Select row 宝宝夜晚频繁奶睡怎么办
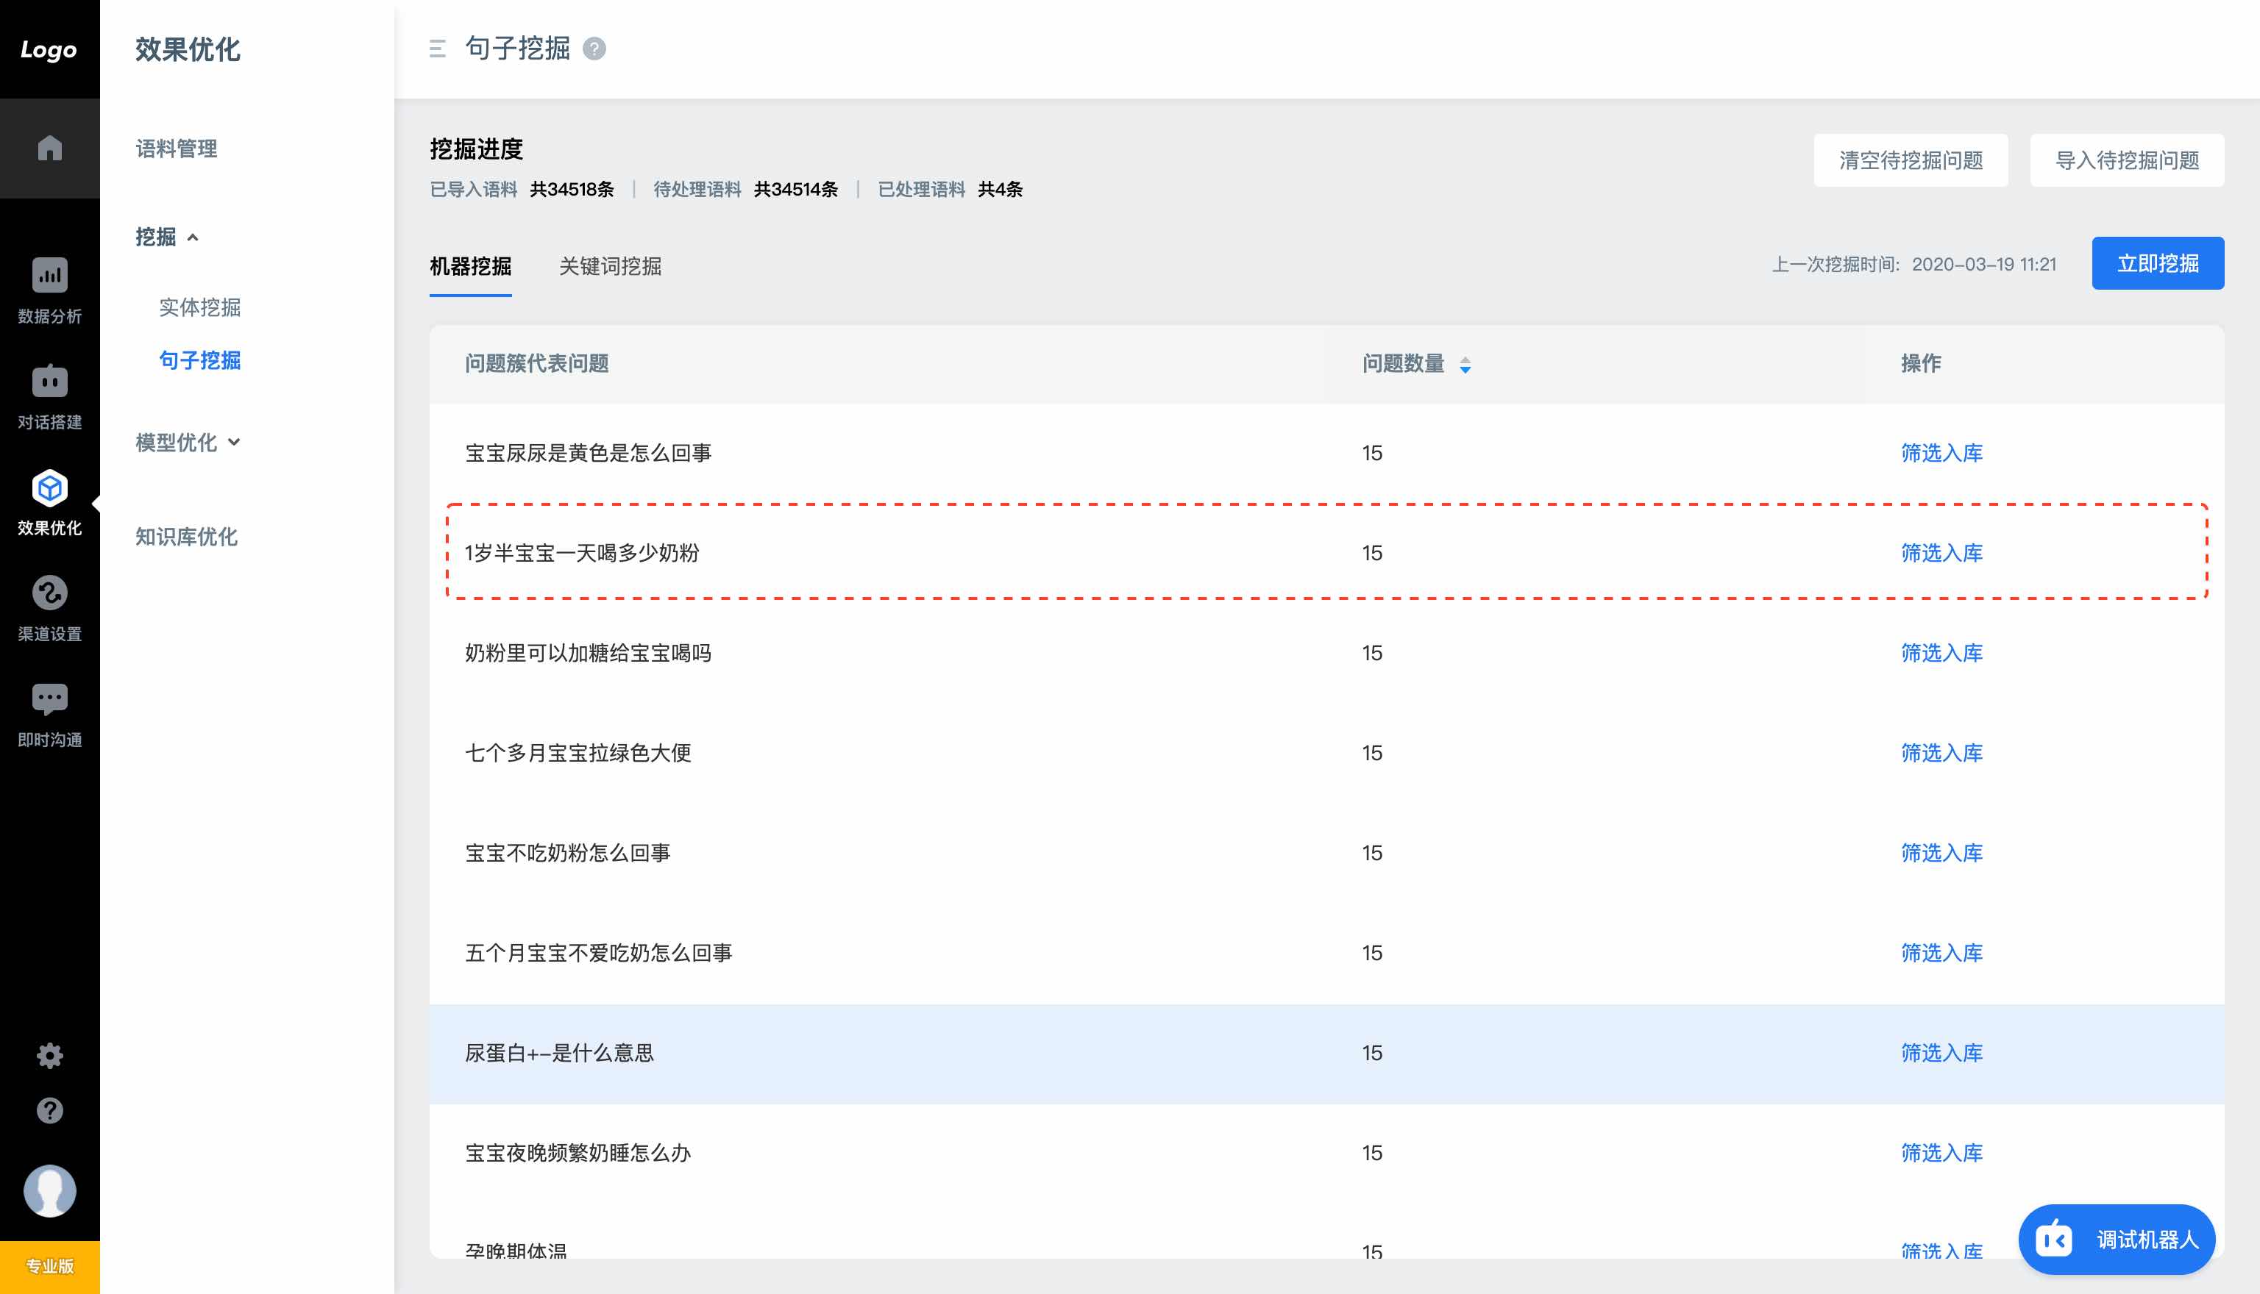 tap(1326, 1153)
